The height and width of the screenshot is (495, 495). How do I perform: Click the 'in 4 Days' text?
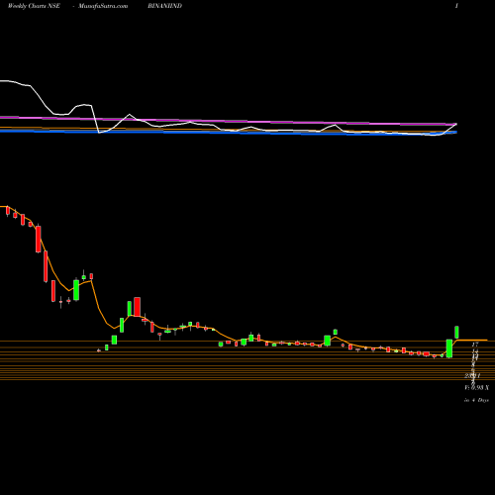[476, 400]
